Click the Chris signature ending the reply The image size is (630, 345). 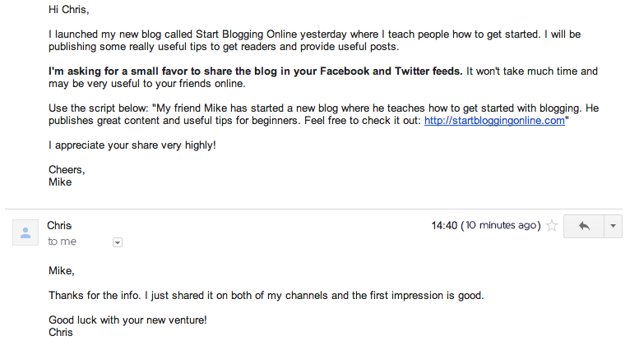[61, 333]
